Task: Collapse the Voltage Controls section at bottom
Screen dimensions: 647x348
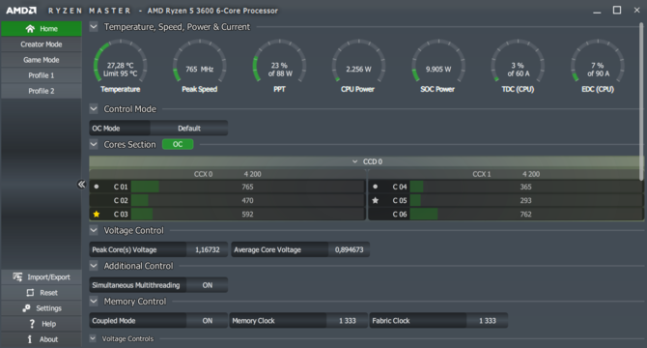Action: click(x=93, y=338)
